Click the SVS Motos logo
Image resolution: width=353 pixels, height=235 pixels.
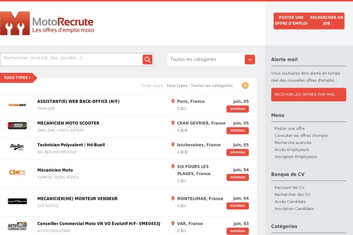(x=17, y=201)
